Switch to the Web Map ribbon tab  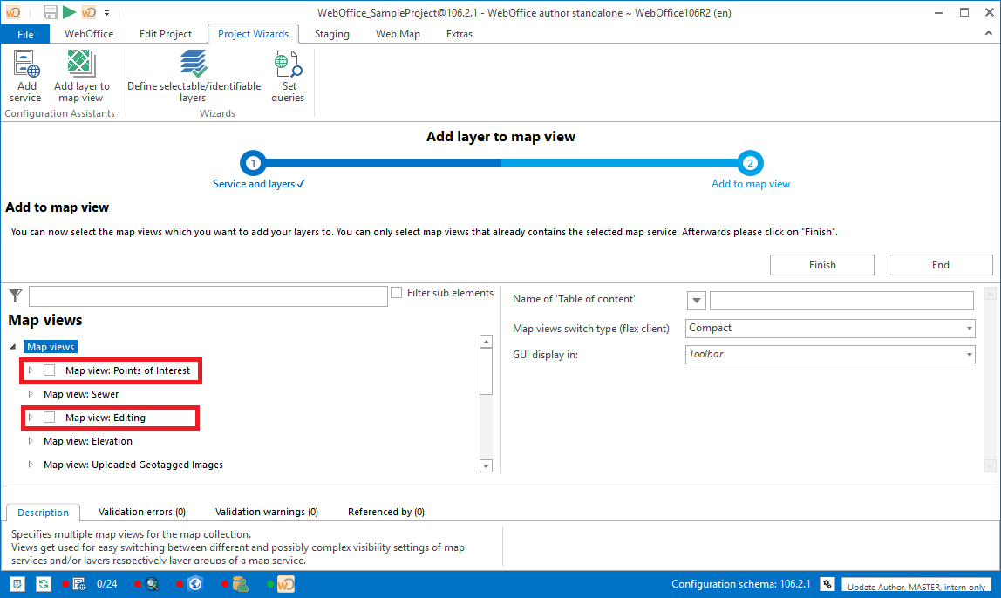[398, 33]
